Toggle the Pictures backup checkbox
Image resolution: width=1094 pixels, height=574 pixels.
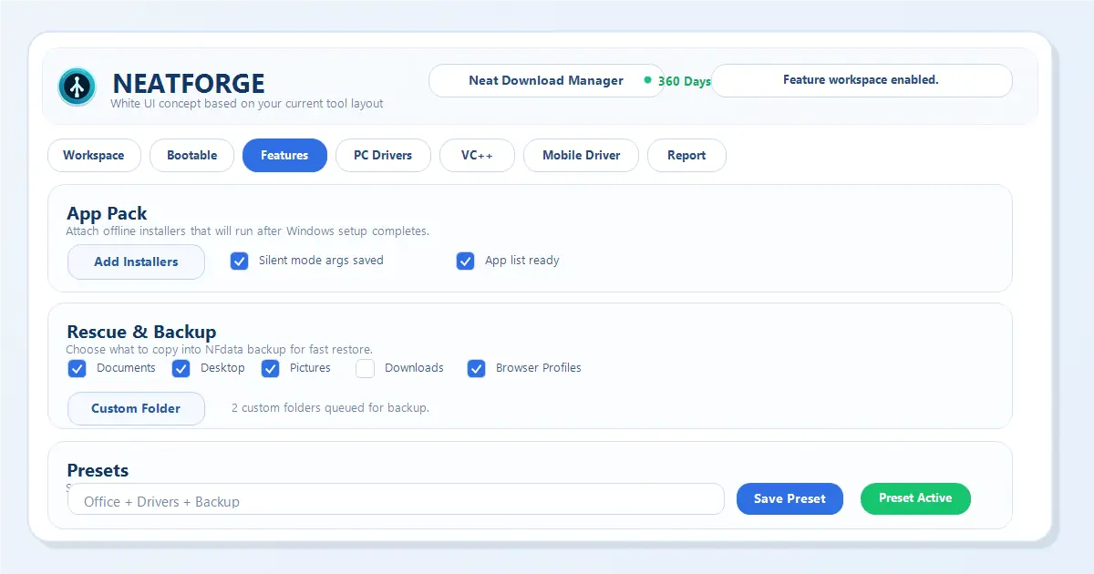click(x=271, y=369)
